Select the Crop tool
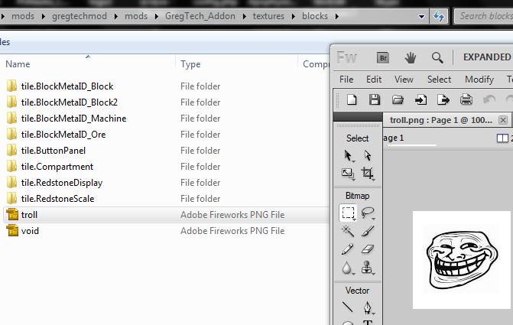The height and width of the screenshot is (325, 513). tap(368, 174)
